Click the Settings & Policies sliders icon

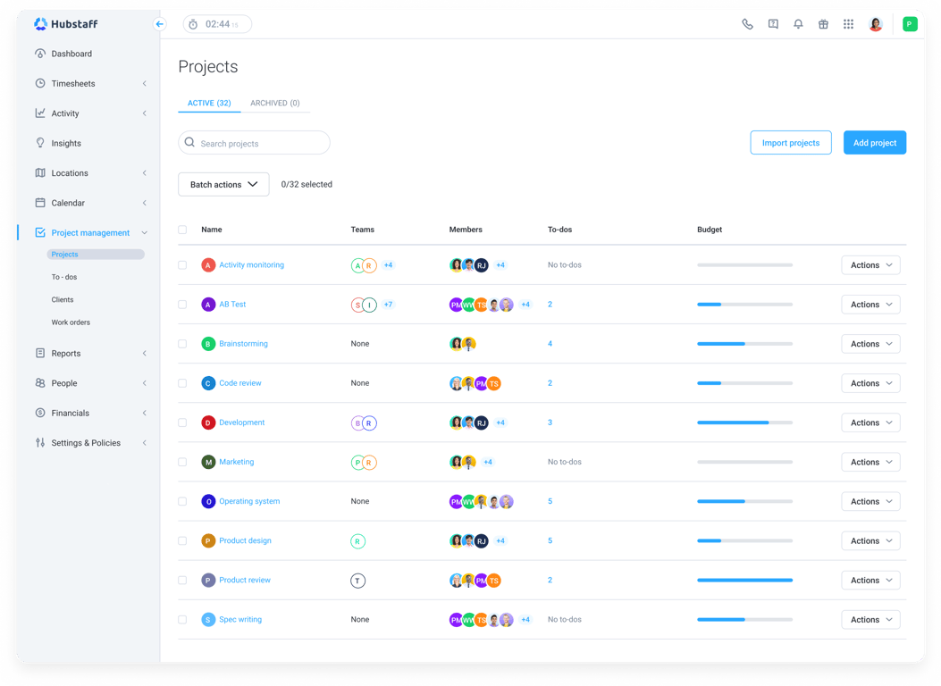[x=40, y=442]
